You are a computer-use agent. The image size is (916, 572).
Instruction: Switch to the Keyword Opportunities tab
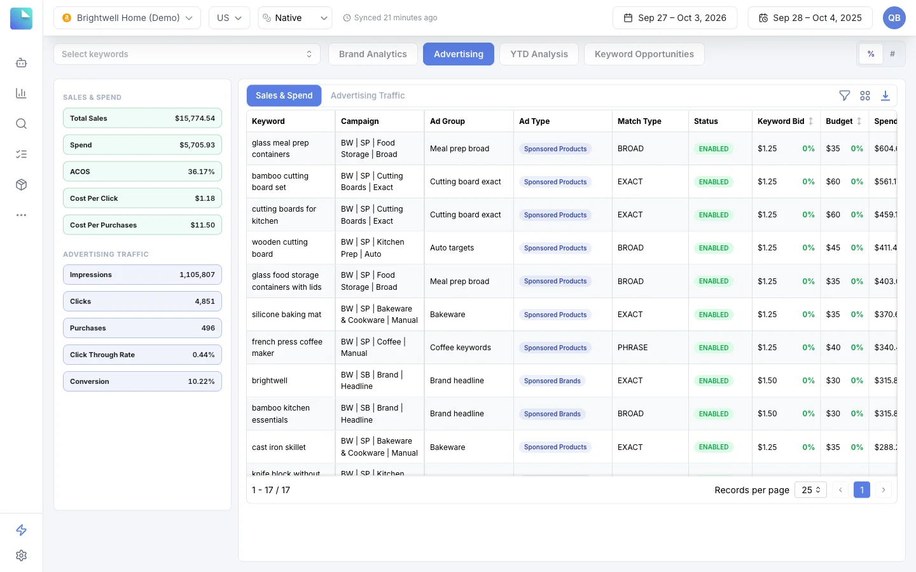(x=644, y=54)
